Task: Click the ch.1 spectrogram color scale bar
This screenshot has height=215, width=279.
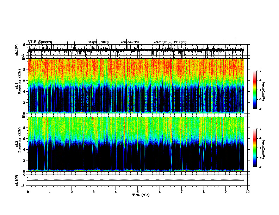Action: pyautogui.click(x=255, y=90)
